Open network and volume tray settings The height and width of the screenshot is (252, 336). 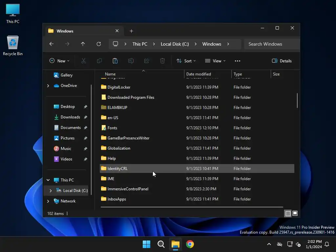(x=294, y=244)
